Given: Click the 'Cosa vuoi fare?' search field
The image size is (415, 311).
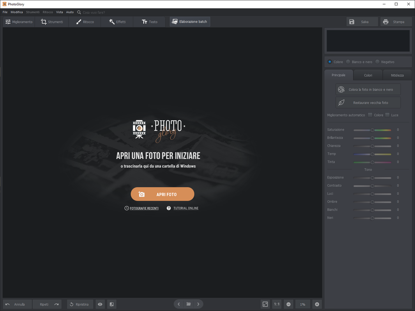Looking at the screenshot, I should tap(94, 12).
